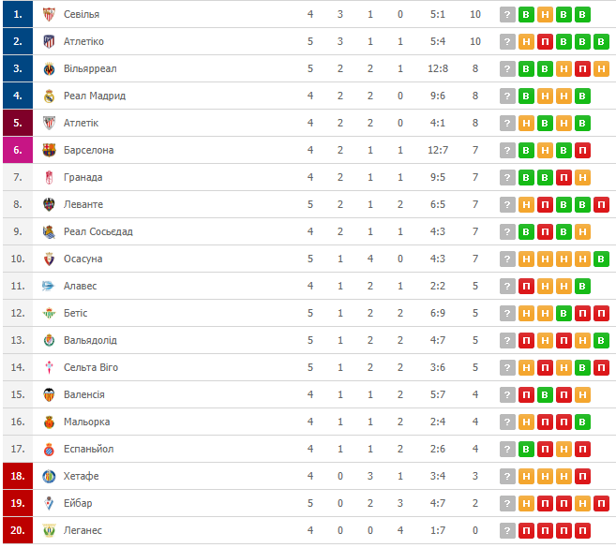Click Атлетіко's red П result badge
This screenshot has width=616, height=548.
click(545, 42)
